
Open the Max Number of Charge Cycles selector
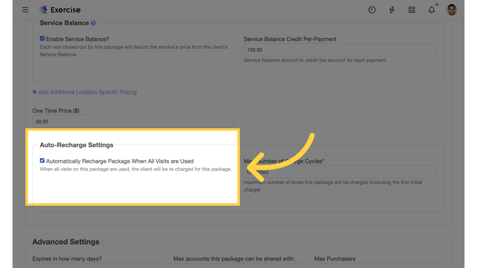point(340,172)
